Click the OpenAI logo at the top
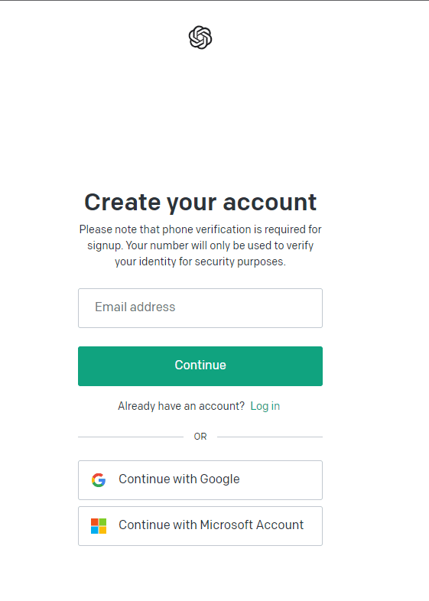Screen dimensions: 429x601 (x=200, y=37)
